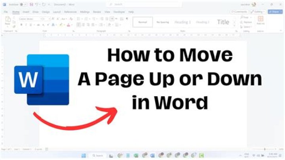Viewport: 285px width, 160px height.
Task: Open the Editing mode dropdown
Action: 258,11
